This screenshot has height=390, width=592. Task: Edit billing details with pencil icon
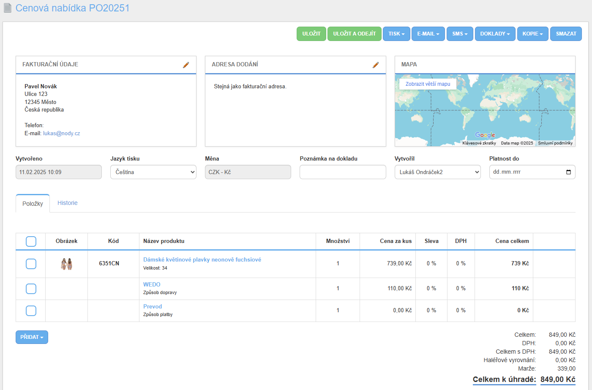[186, 65]
